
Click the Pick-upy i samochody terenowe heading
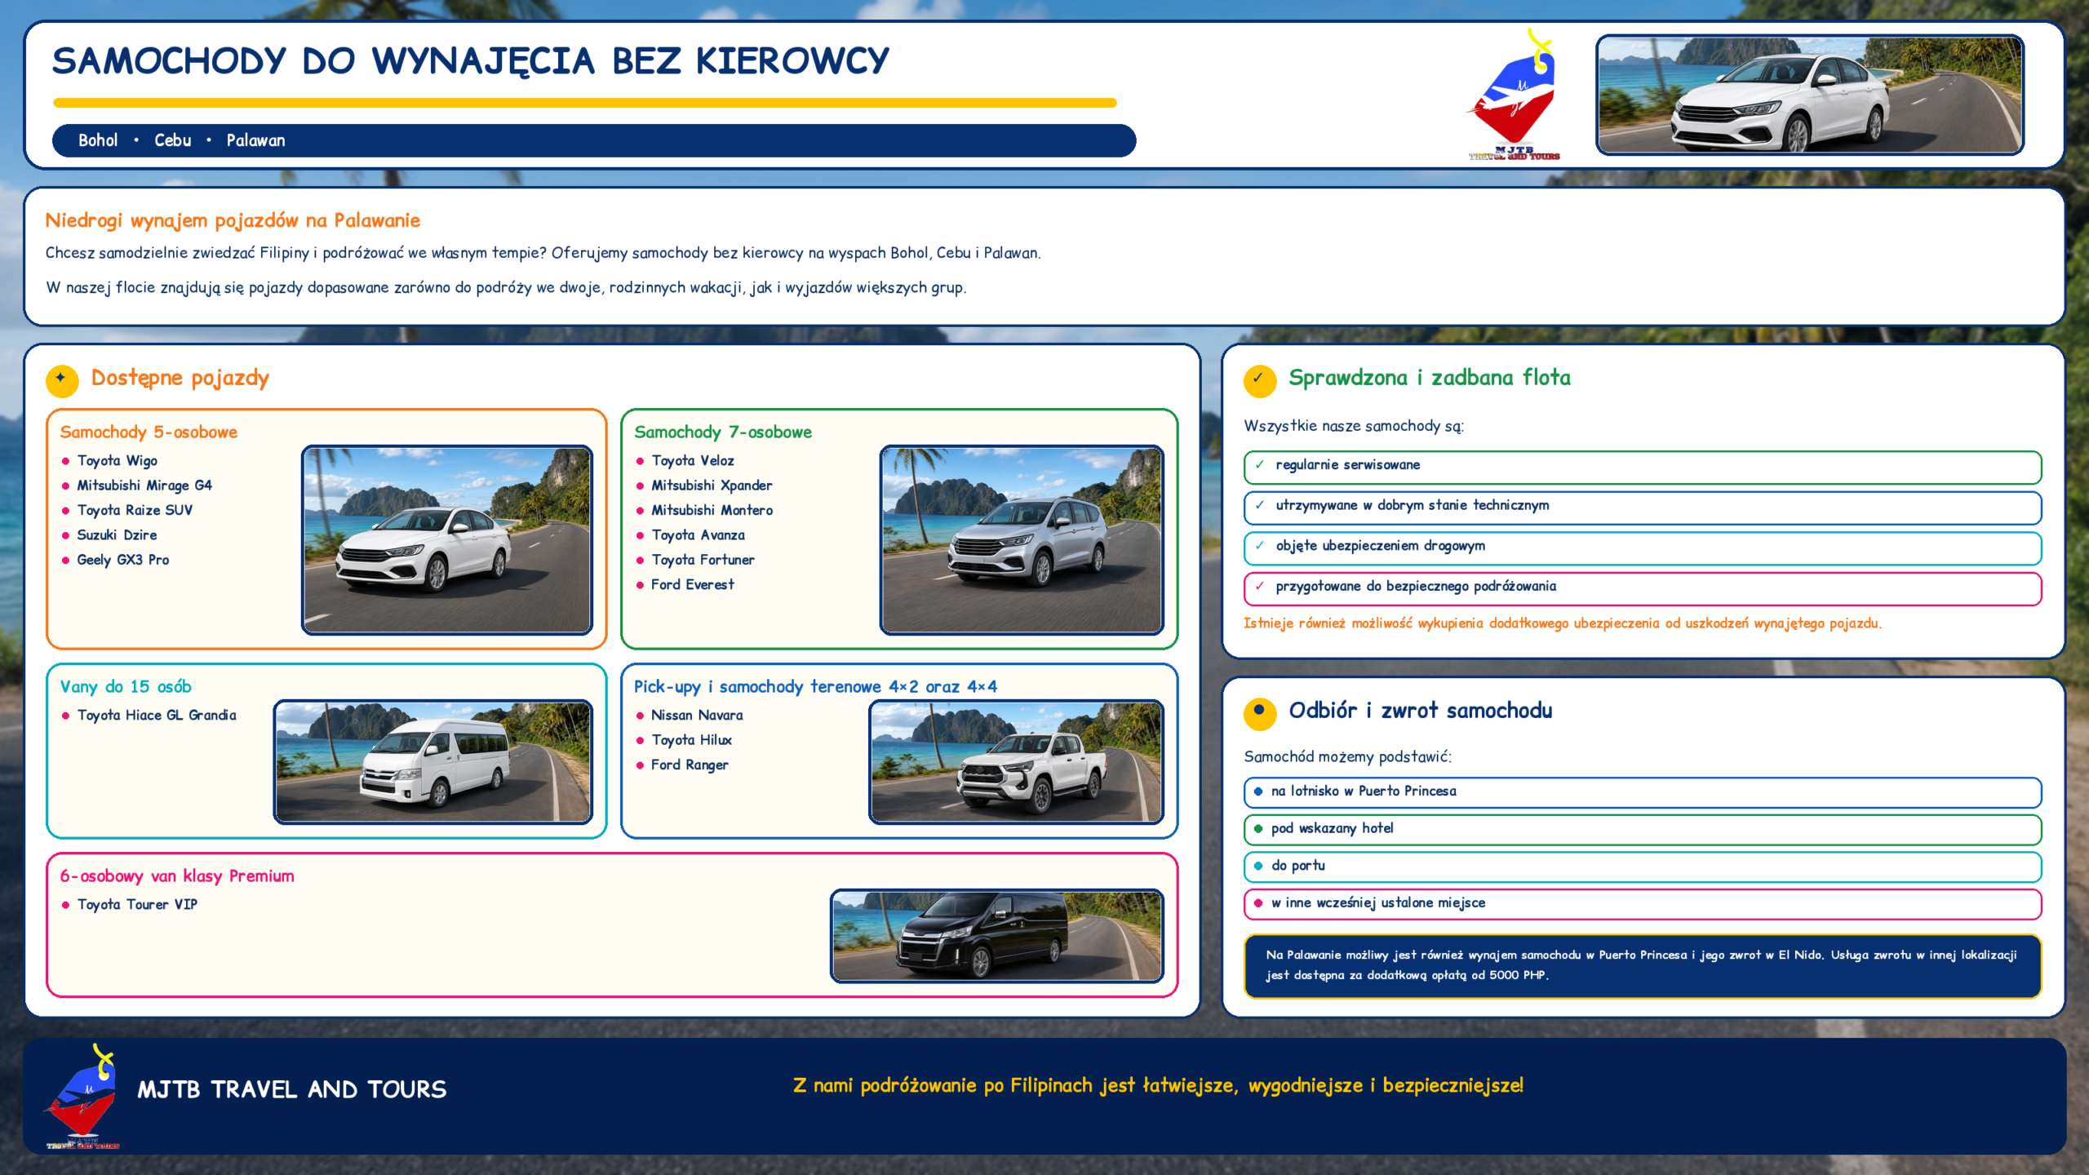tap(815, 687)
